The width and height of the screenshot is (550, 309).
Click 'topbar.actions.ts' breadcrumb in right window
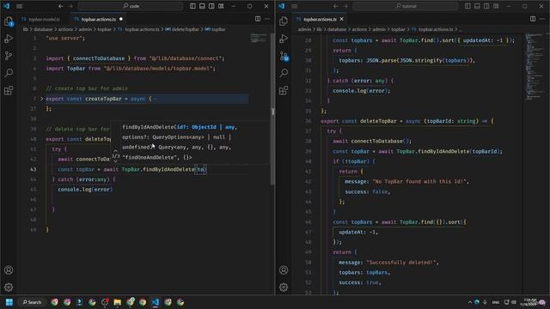click(436, 29)
